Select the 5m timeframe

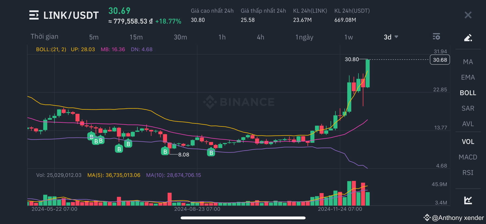94,37
